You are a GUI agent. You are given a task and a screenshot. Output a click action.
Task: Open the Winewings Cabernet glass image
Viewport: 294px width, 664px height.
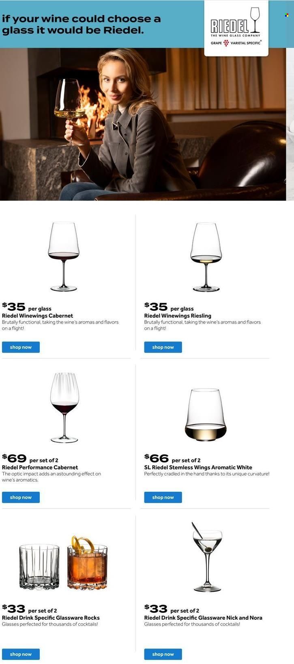pyautogui.click(x=64, y=256)
